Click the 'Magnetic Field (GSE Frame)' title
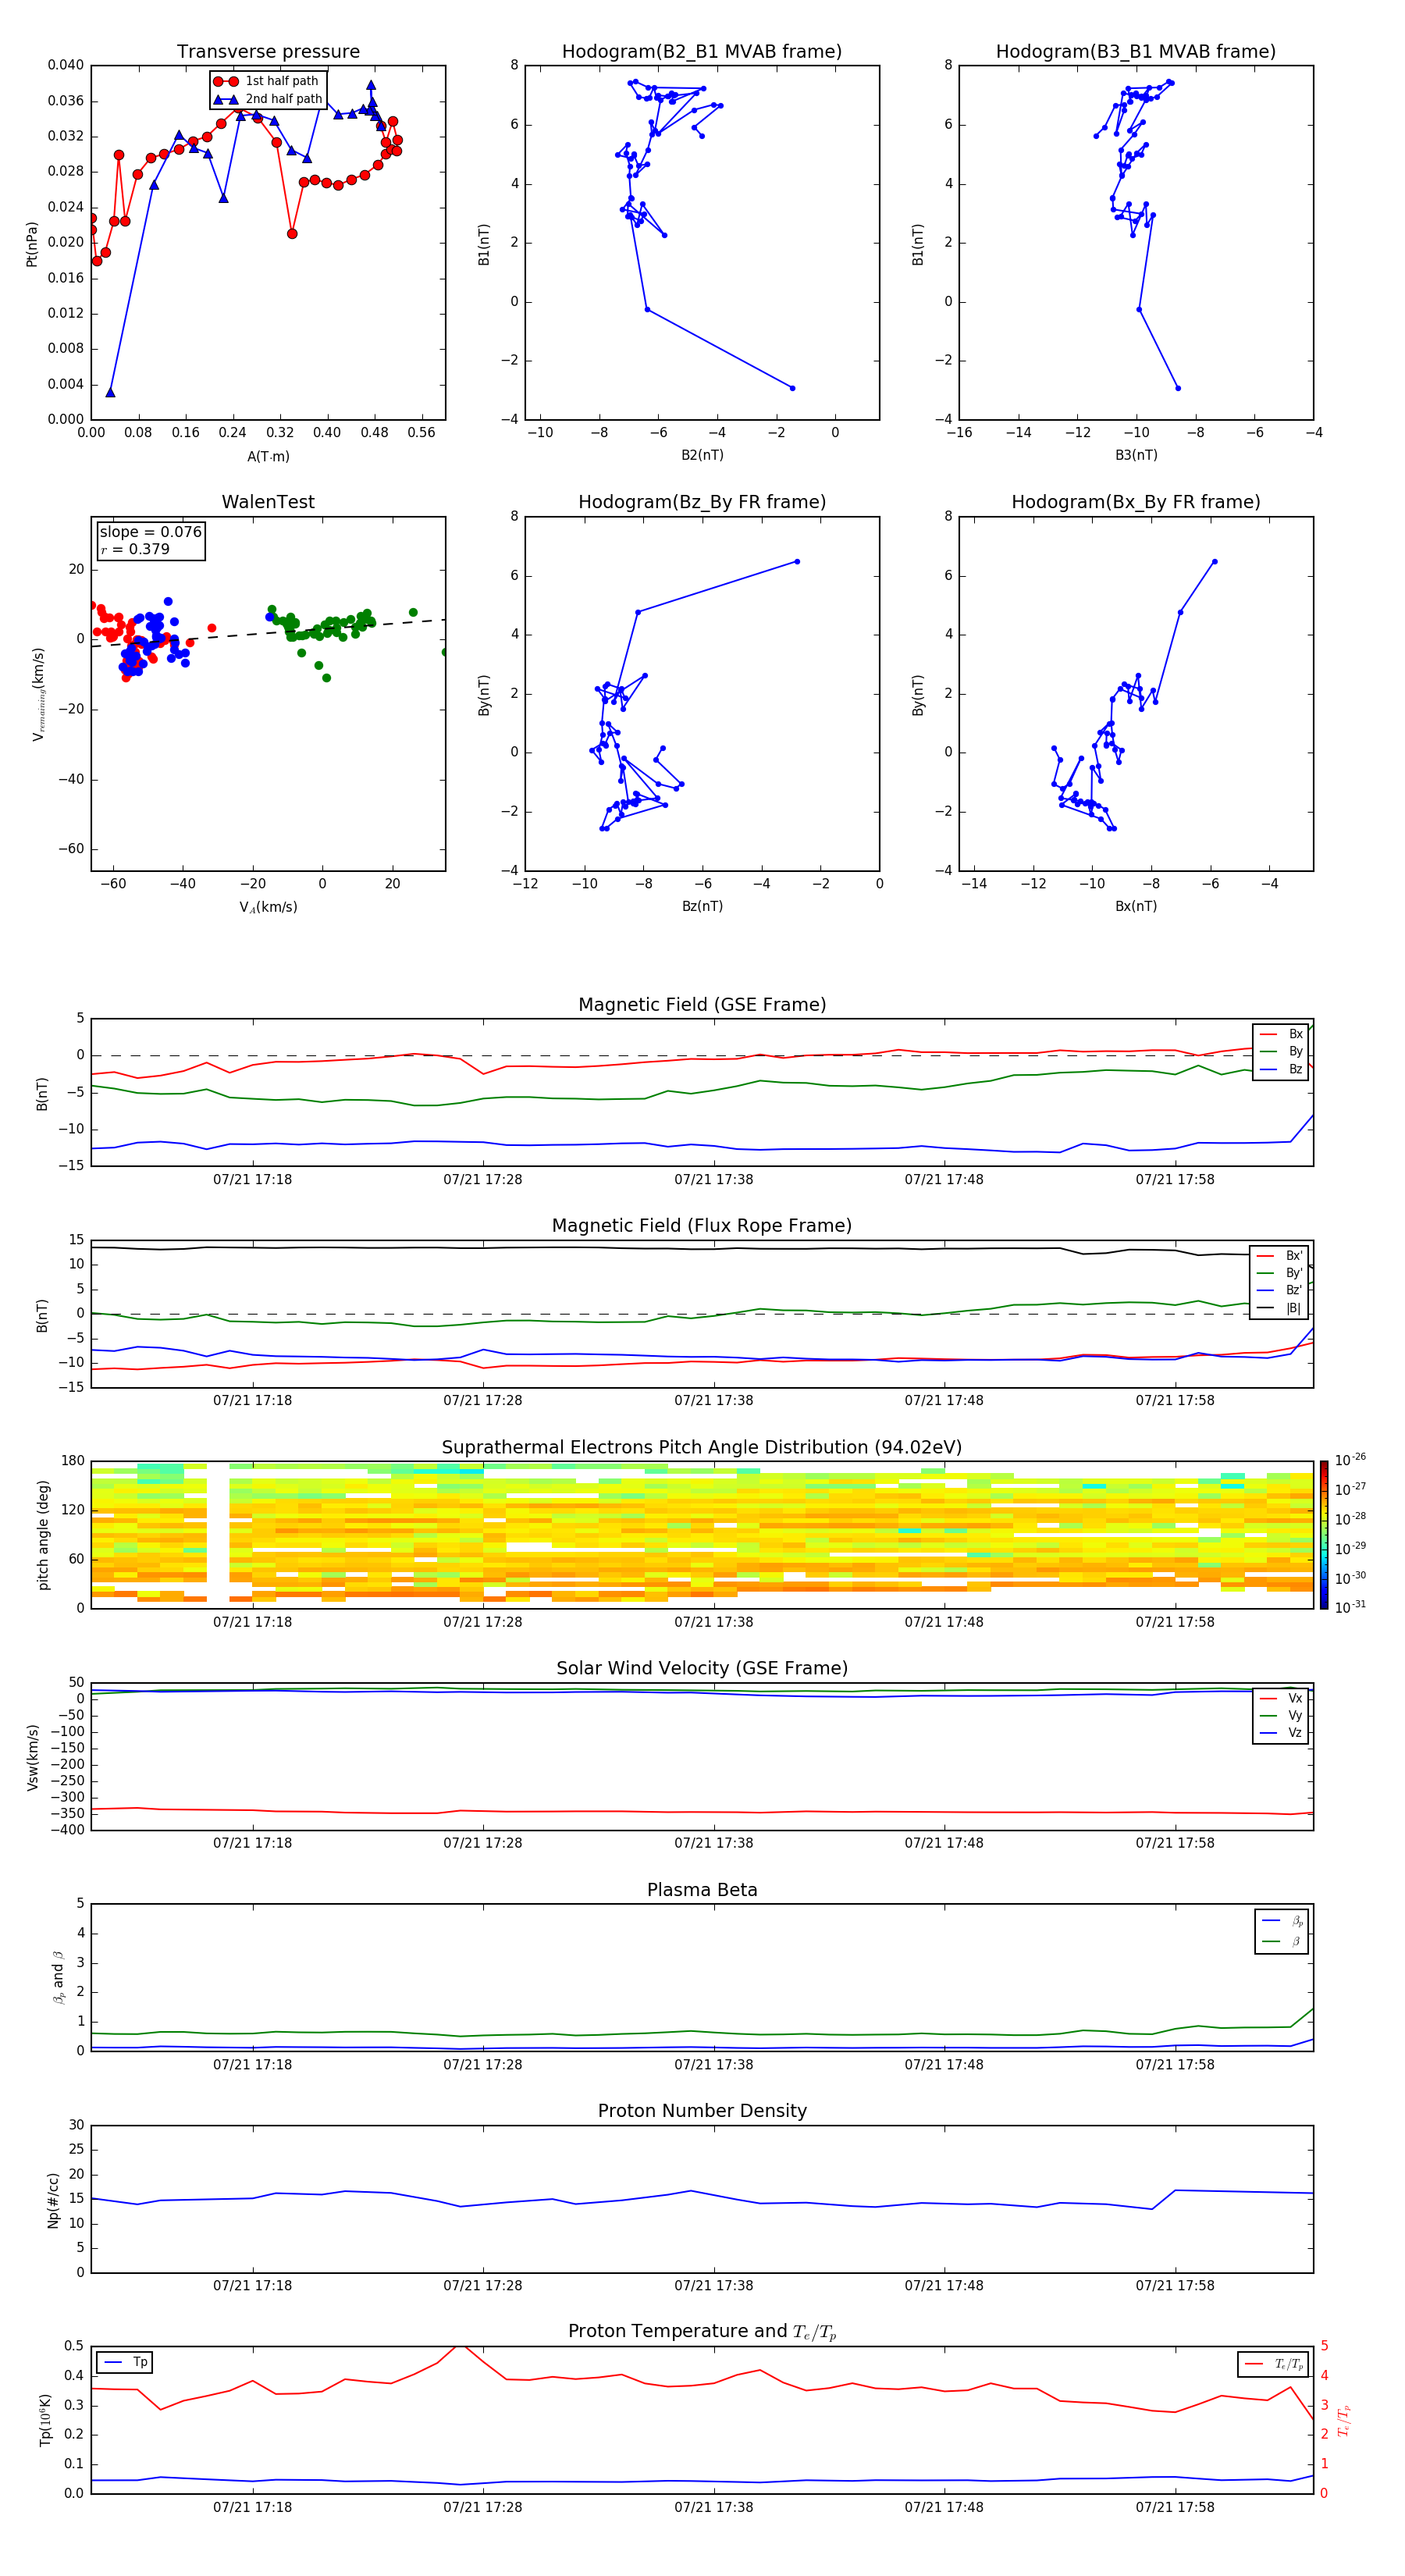 [x=702, y=1005]
